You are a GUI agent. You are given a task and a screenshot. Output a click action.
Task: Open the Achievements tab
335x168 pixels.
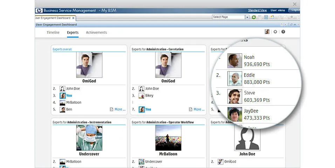coord(96,33)
